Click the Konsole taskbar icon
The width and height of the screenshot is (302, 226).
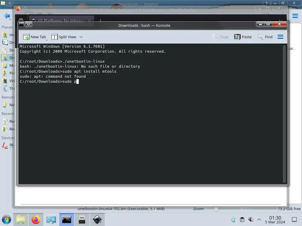67,220
